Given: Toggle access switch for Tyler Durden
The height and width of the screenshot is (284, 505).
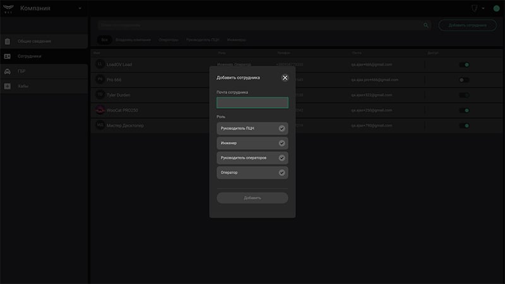Looking at the screenshot, I should click(464, 95).
